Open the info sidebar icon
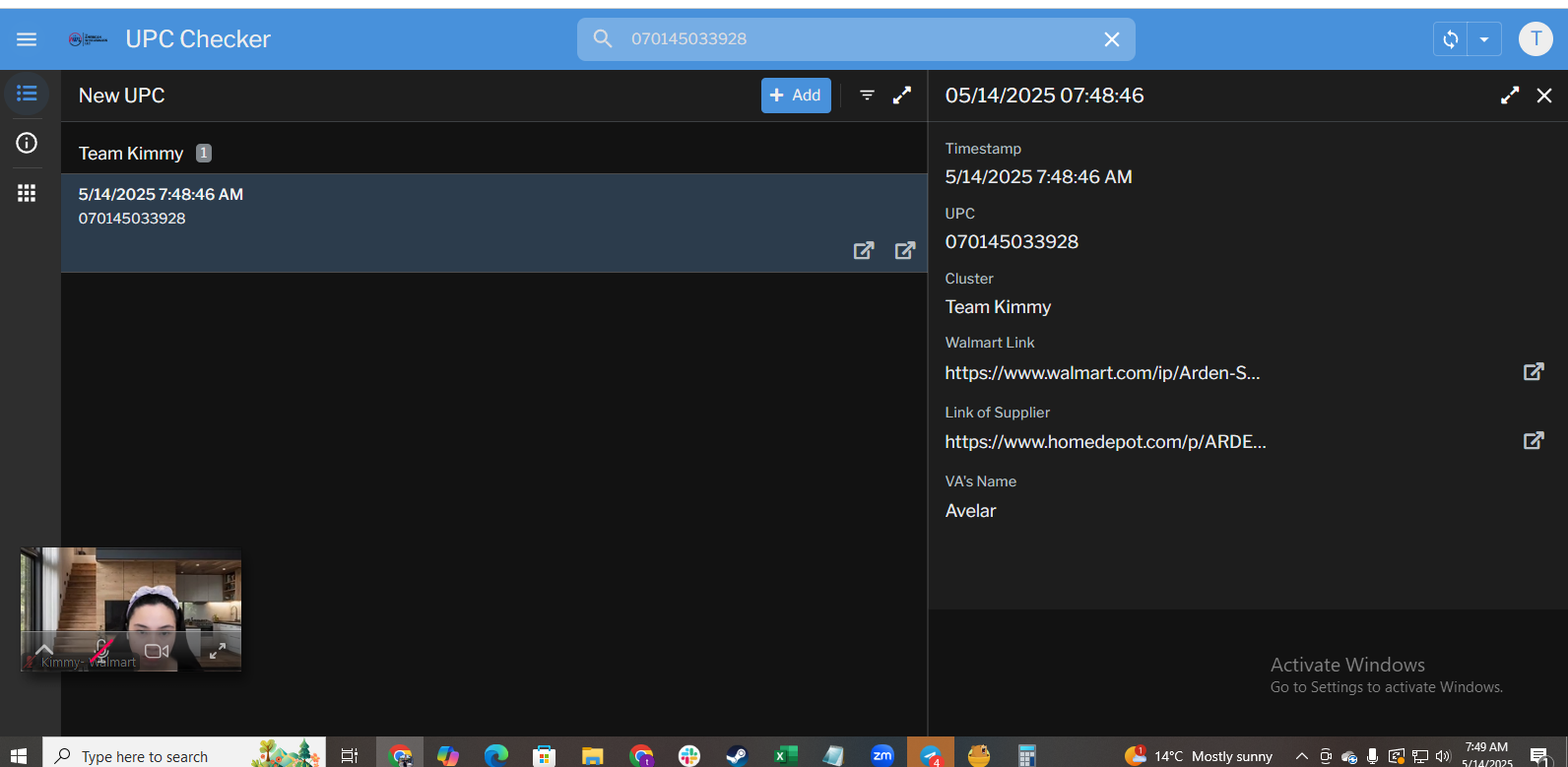This screenshot has height=767, width=1568. (x=27, y=143)
